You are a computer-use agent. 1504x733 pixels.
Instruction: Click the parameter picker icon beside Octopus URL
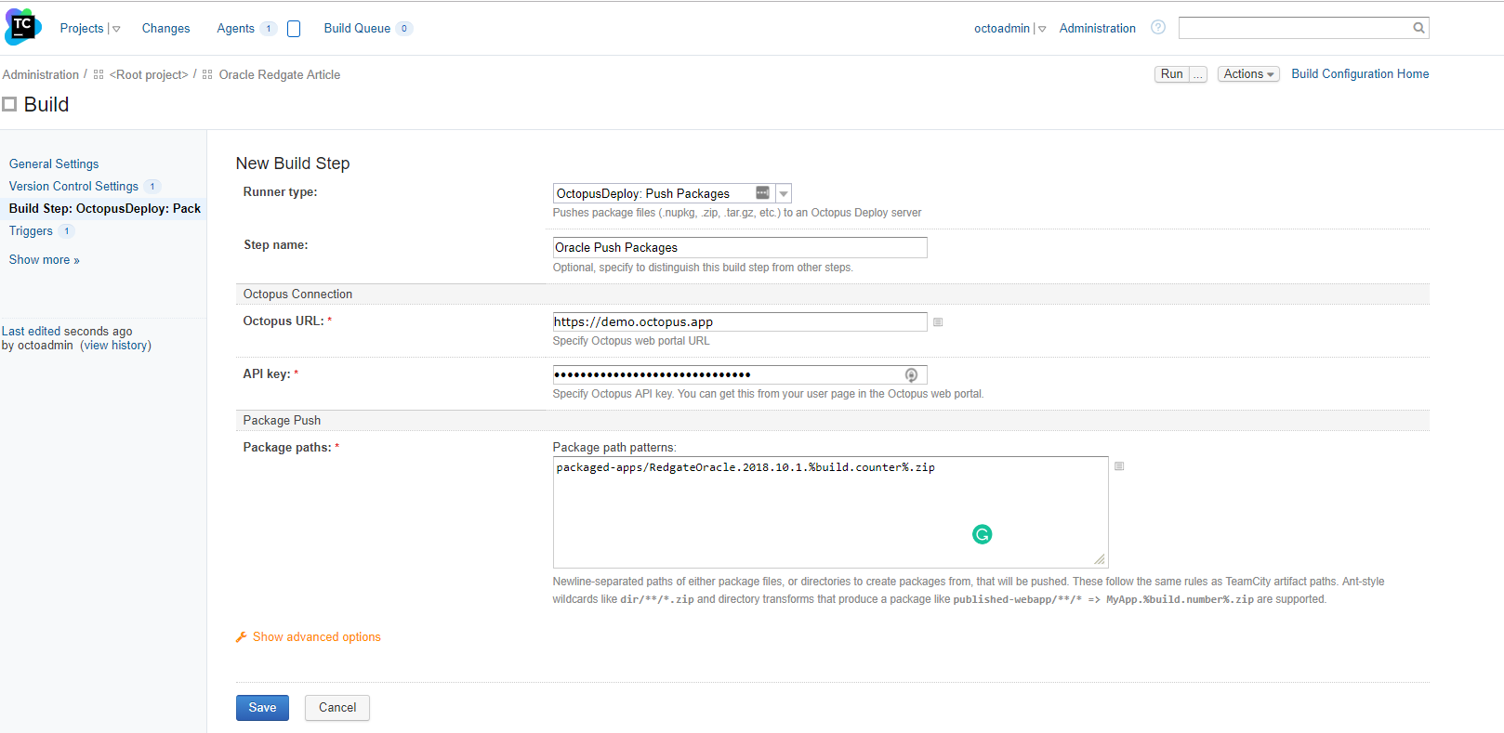[x=938, y=322]
